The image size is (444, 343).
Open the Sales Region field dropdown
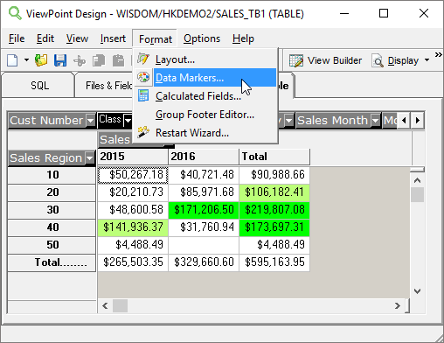[89, 158]
